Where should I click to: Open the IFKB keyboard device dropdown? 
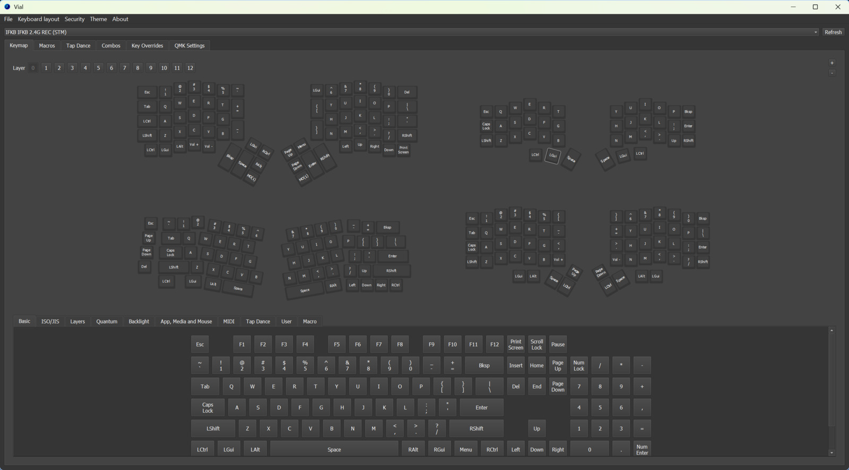[411, 32]
